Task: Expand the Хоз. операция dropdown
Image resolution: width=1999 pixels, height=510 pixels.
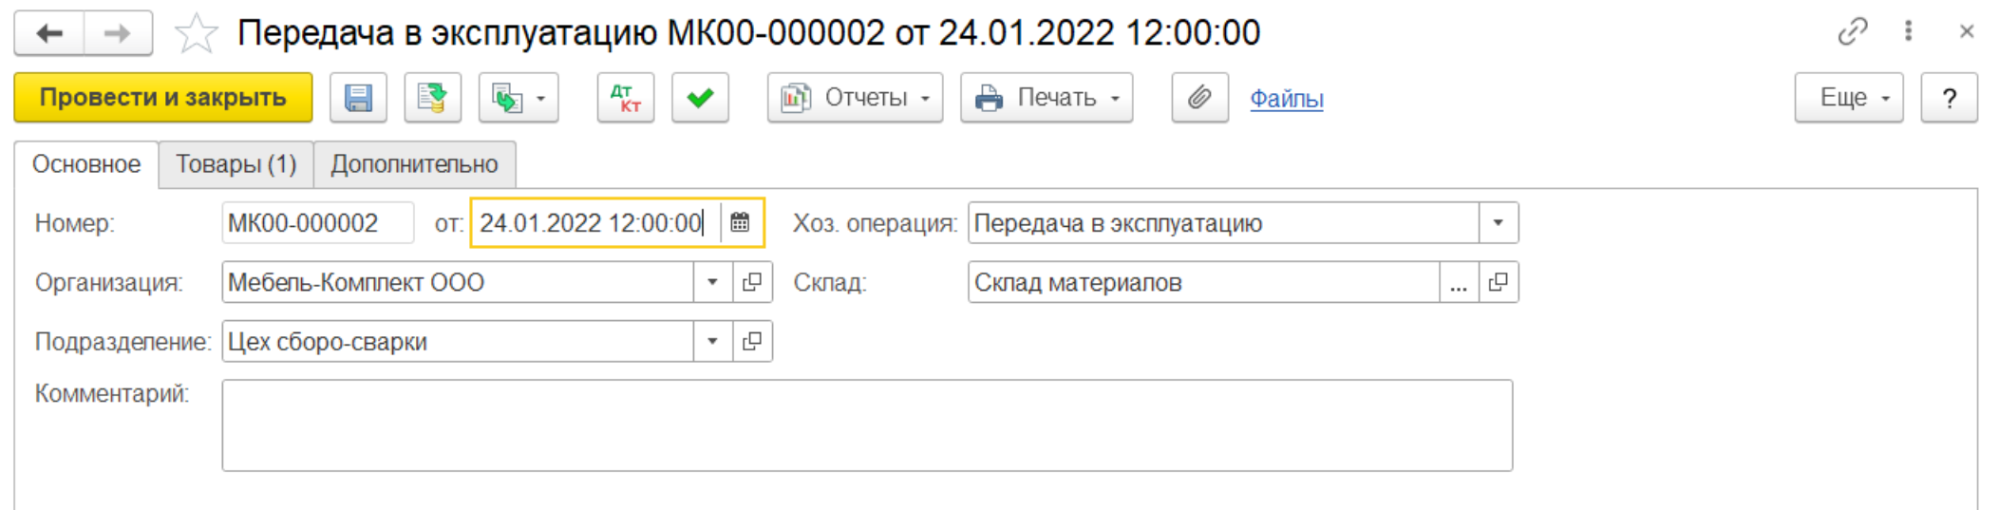Action: (1498, 223)
